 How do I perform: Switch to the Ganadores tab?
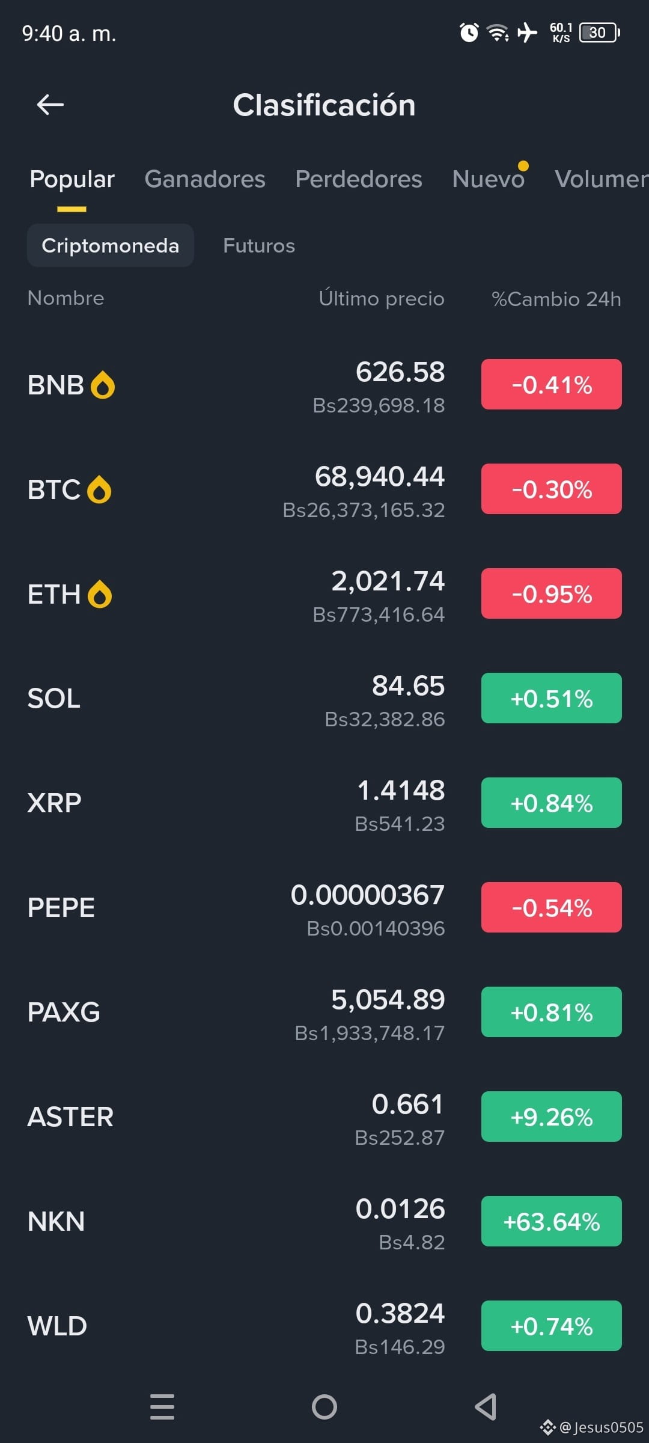[205, 179]
